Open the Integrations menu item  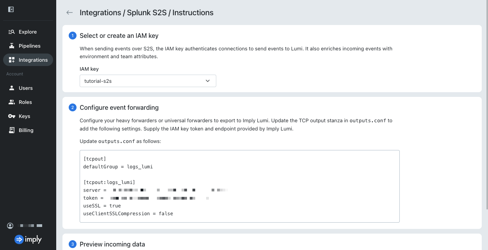coord(28,60)
